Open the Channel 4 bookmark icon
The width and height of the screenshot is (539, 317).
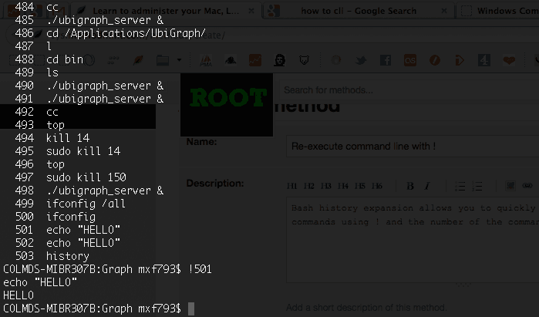click(484, 60)
